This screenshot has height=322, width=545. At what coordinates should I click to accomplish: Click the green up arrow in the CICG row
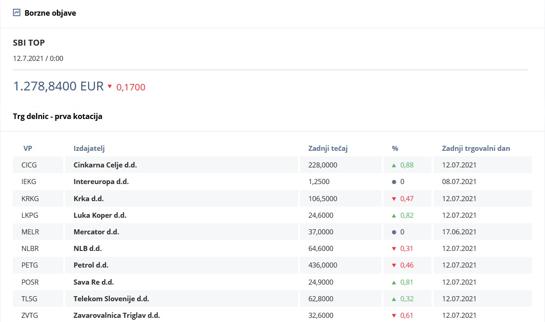(394, 165)
